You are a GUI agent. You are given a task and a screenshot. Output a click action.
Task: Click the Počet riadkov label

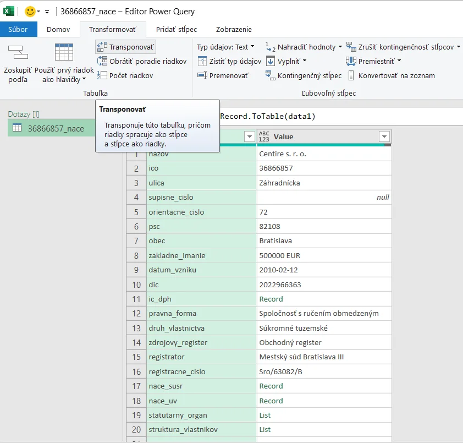(x=131, y=75)
